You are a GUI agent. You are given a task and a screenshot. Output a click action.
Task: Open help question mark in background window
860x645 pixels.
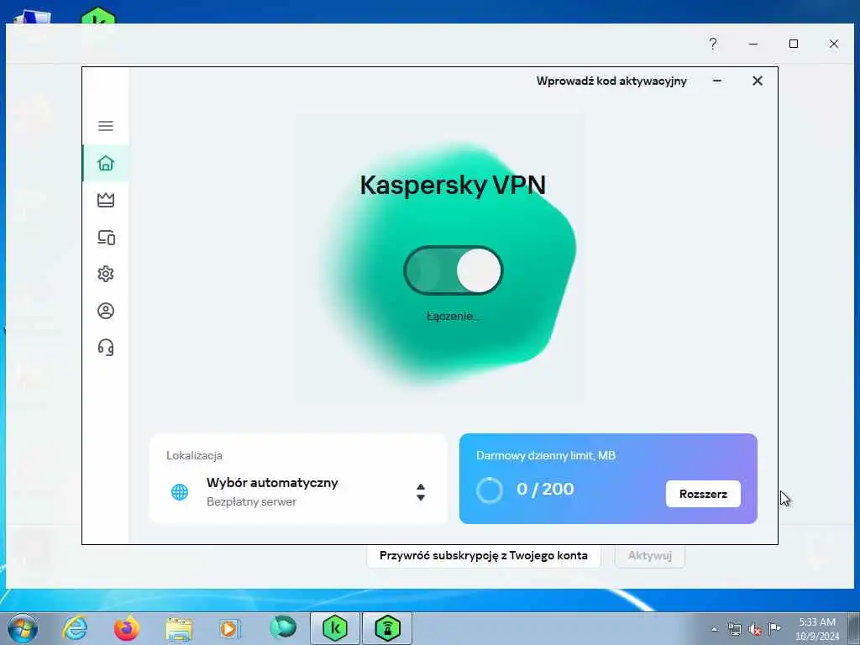click(x=712, y=44)
